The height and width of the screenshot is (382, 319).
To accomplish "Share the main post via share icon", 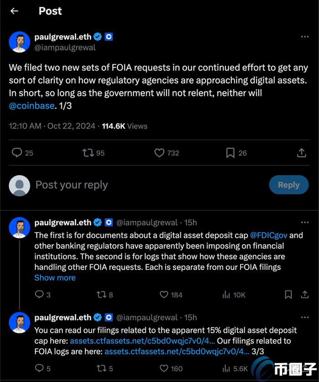I will pyautogui.click(x=301, y=153).
